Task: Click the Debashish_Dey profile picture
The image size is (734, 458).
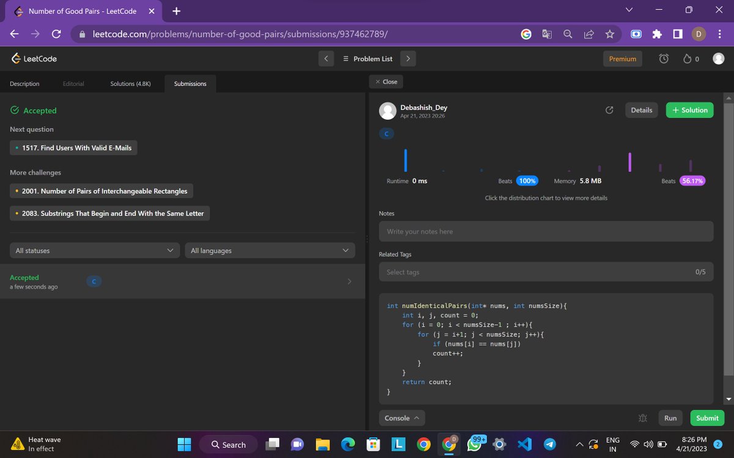Action: click(x=387, y=111)
